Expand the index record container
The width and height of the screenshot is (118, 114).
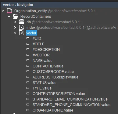click(15, 27)
